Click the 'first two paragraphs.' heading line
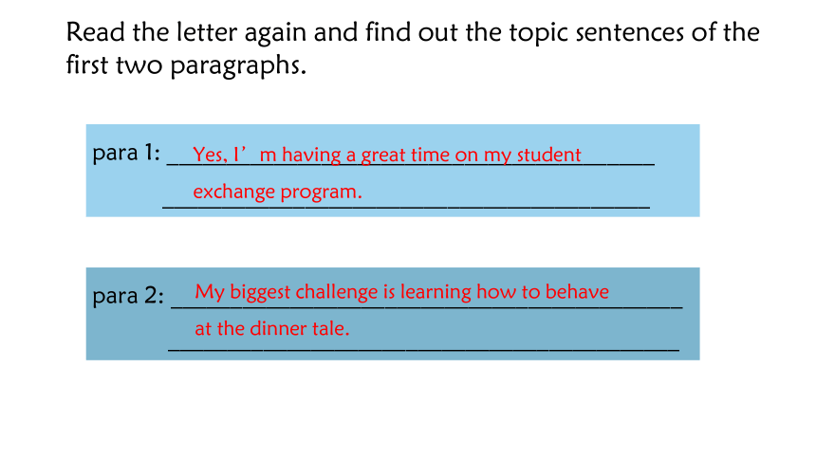 pyautogui.click(x=186, y=65)
